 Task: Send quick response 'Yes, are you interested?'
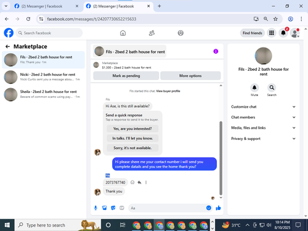[x=132, y=129]
